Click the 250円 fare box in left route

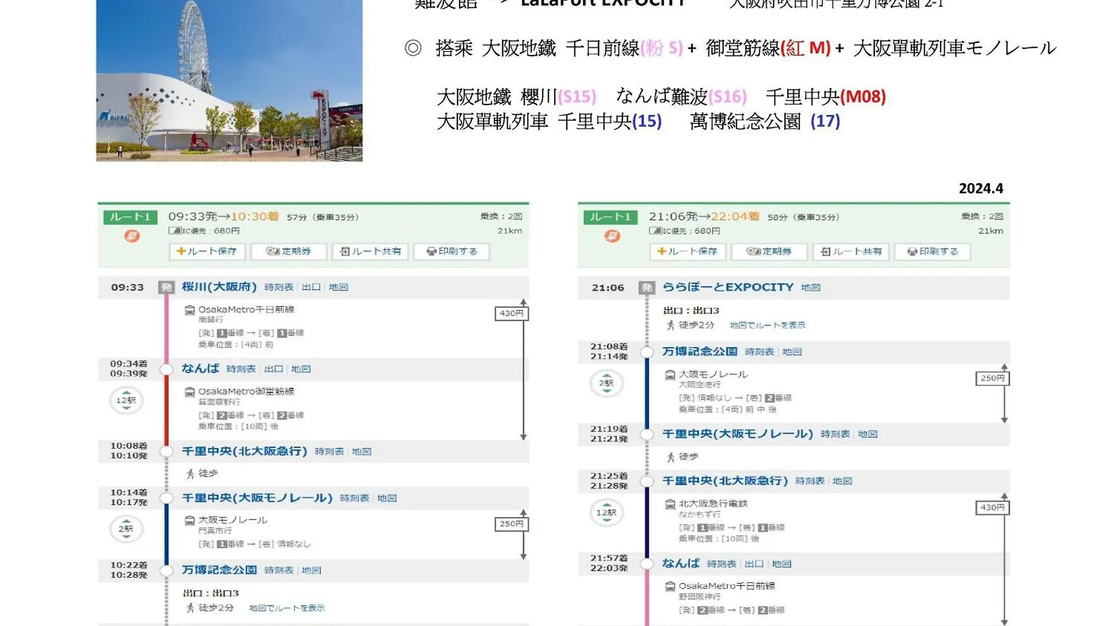pyautogui.click(x=511, y=524)
